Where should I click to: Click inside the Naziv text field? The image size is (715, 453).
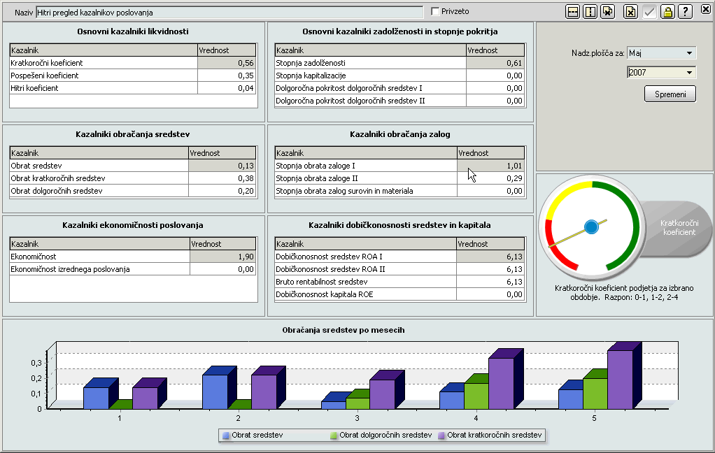(229, 13)
